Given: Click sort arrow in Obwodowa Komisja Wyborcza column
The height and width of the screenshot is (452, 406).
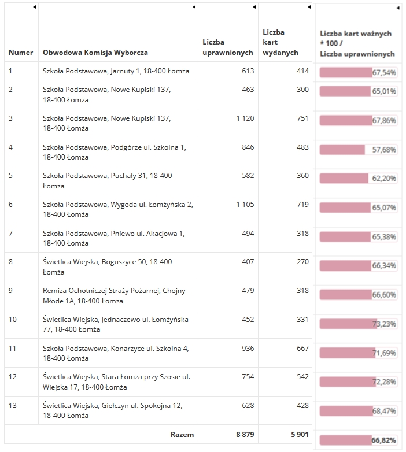Looking at the screenshot, I should [194, 7].
